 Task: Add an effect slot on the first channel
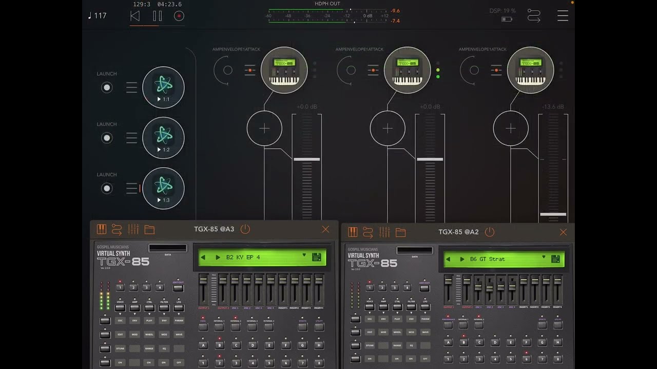tap(264, 128)
